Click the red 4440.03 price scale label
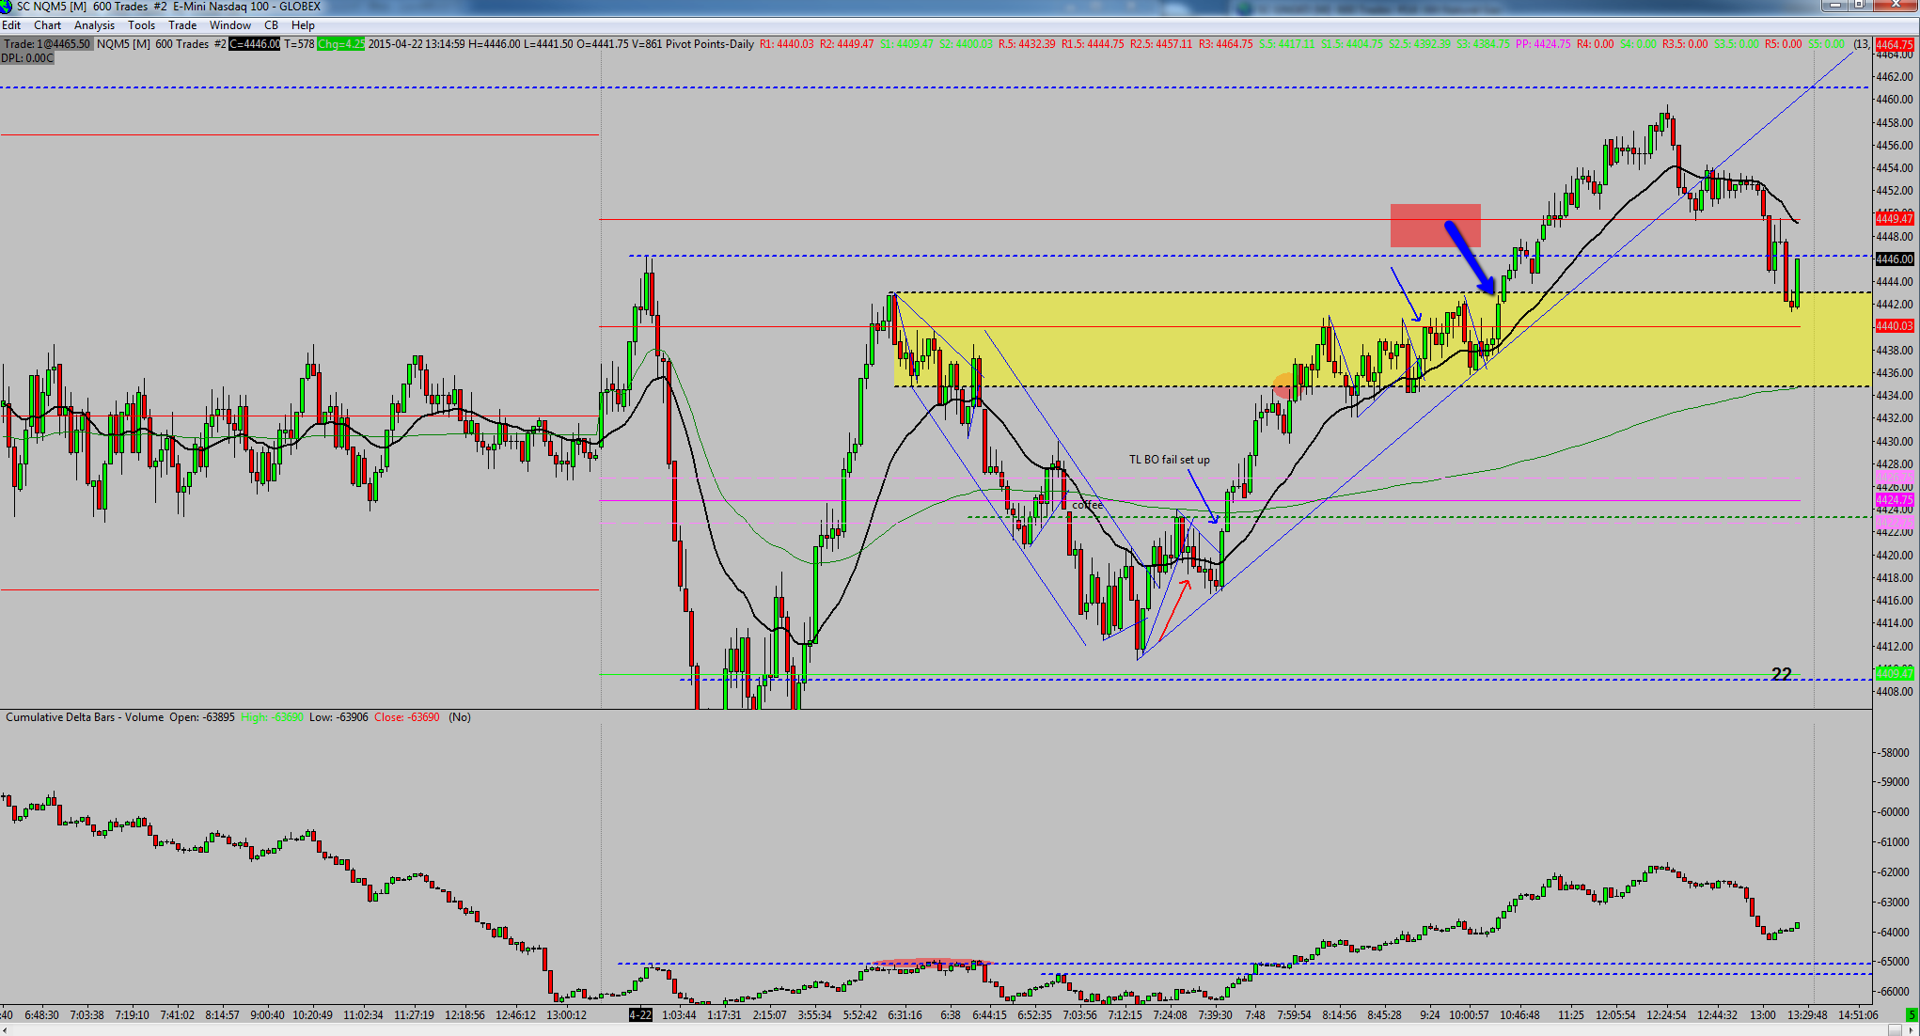The height and width of the screenshot is (1036, 1920). [1894, 326]
